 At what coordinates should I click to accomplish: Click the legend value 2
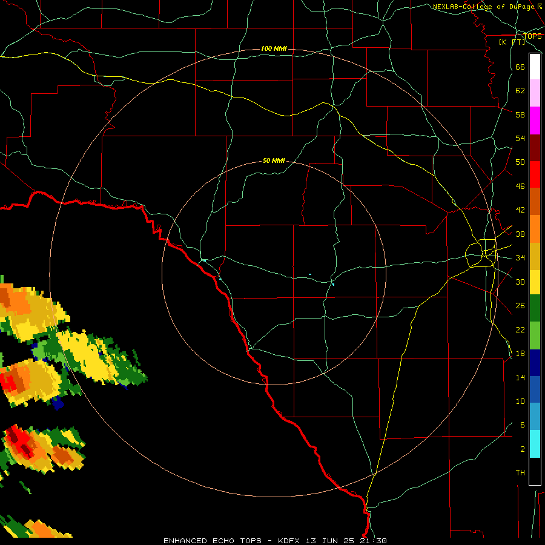523,449
